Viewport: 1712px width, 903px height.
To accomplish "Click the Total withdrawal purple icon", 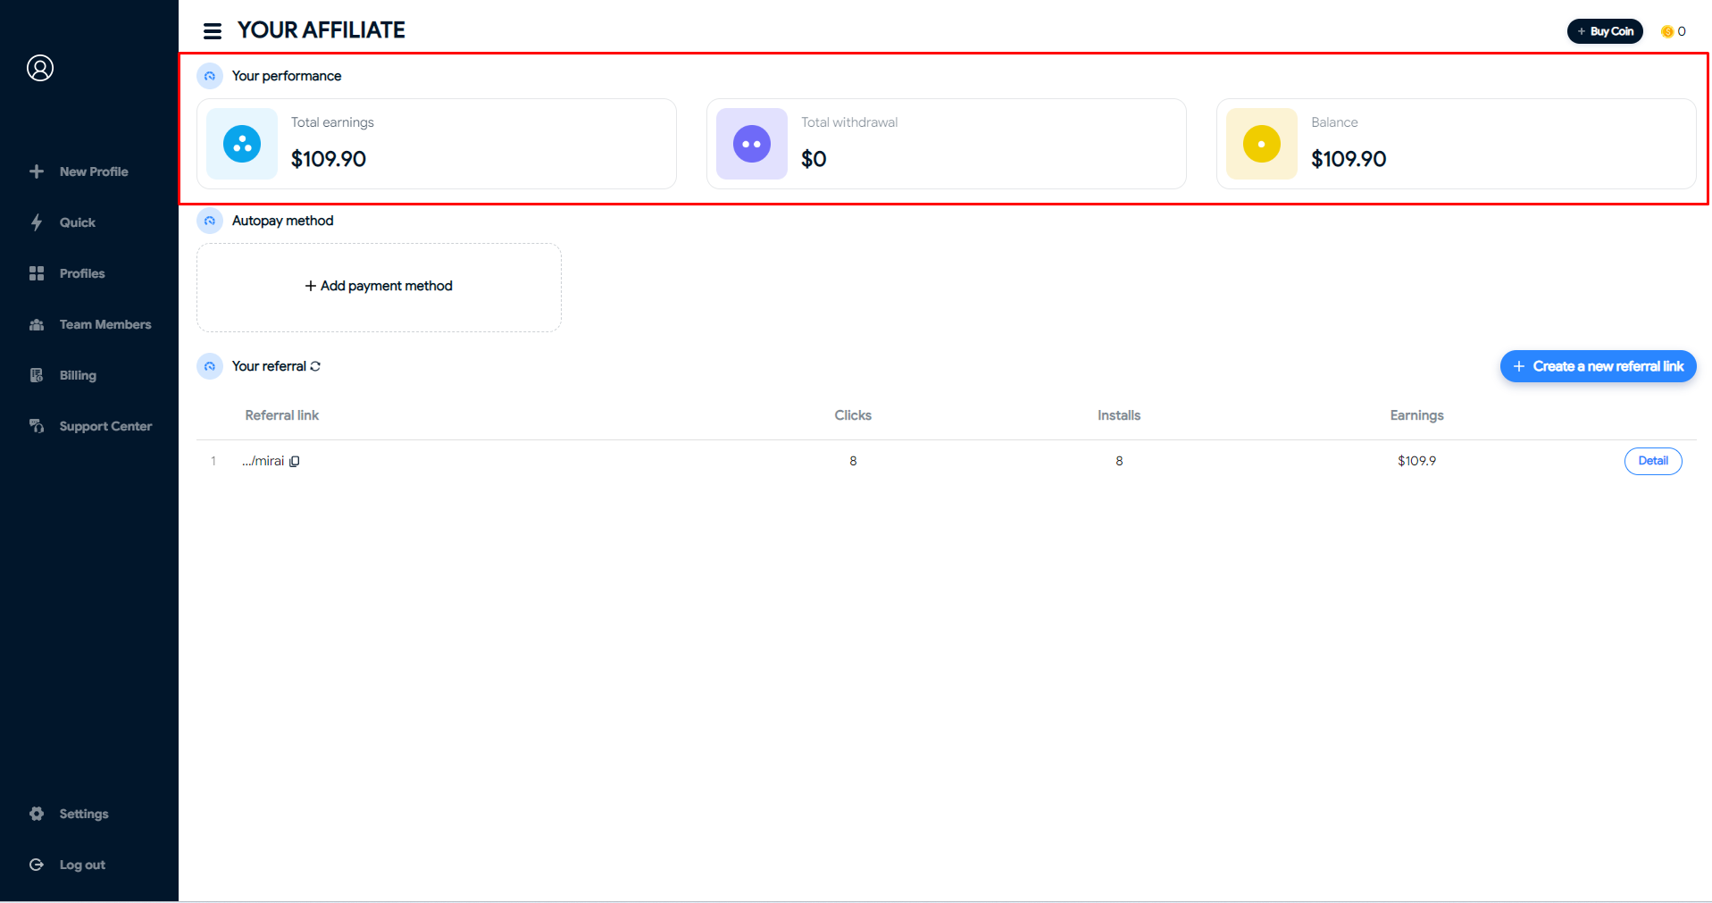I will click(x=751, y=144).
